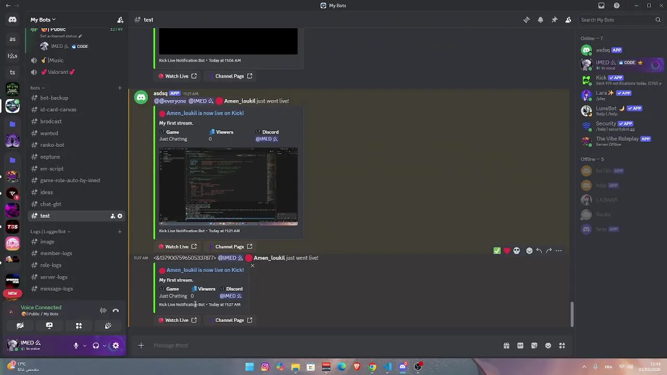Mute the microphone in user panel
The image size is (667, 375).
(x=76, y=345)
